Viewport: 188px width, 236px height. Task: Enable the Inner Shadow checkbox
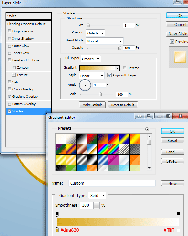(x=9, y=38)
